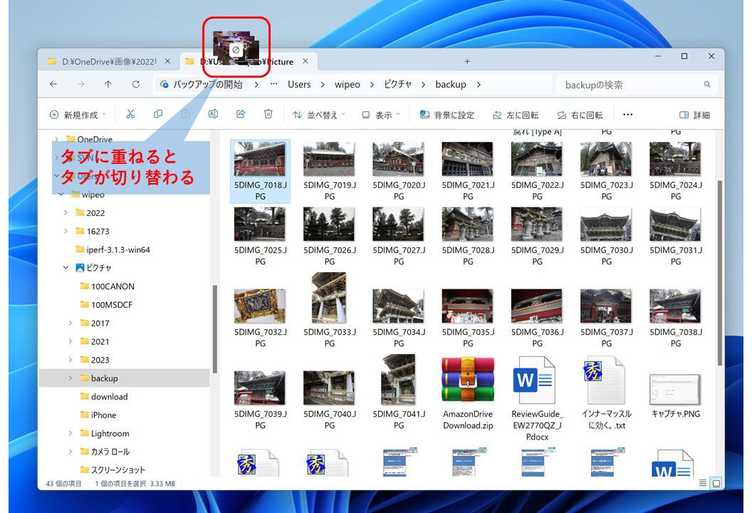Click the file list vertical scrollbar
The image size is (752, 513).
click(x=719, y=274)
